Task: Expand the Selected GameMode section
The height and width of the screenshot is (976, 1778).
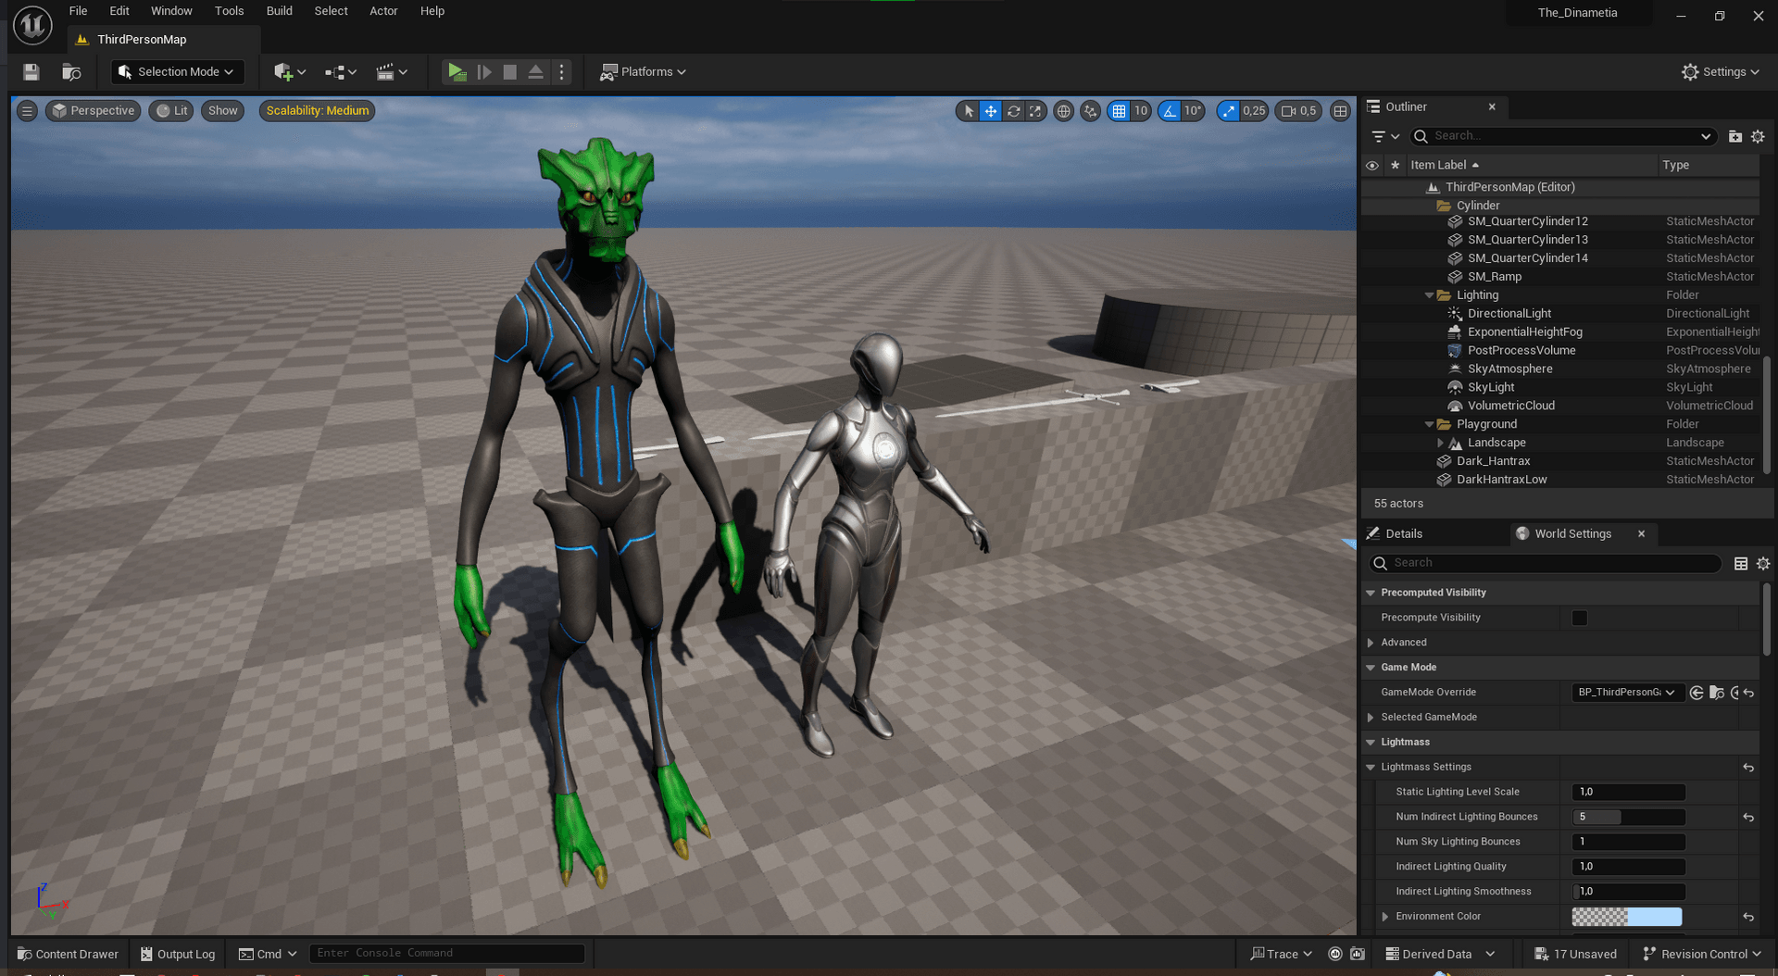Action: tap(1371, 718)
